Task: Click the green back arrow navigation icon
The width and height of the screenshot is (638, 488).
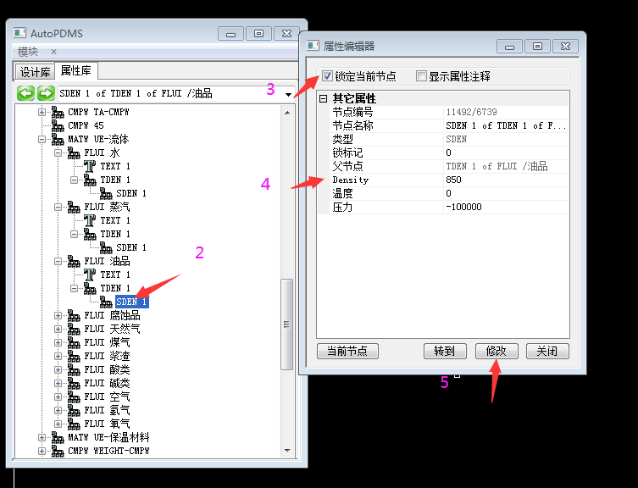Action: tap(26, 93)
